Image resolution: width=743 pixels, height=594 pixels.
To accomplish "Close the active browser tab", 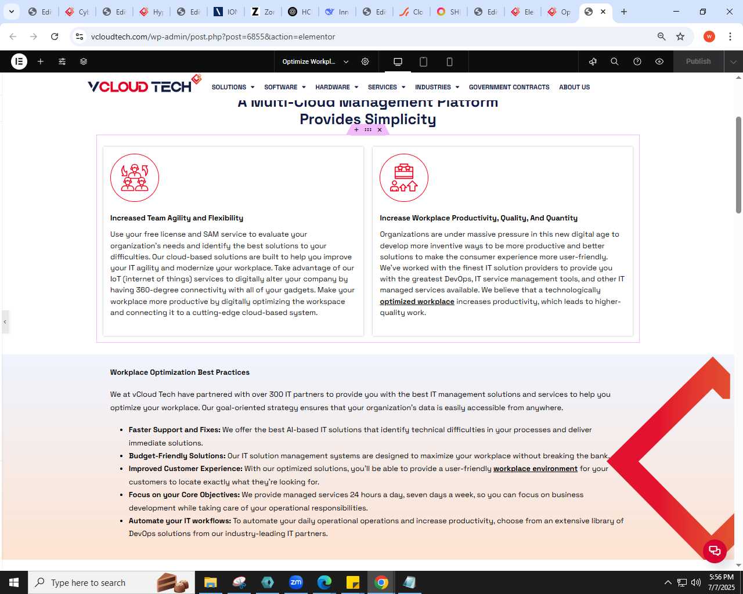I will tap(603, 12).
